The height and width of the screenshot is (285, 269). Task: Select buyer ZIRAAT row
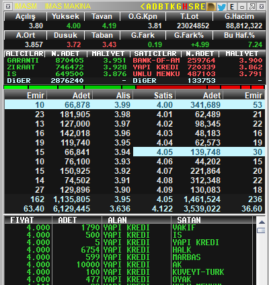67,67
